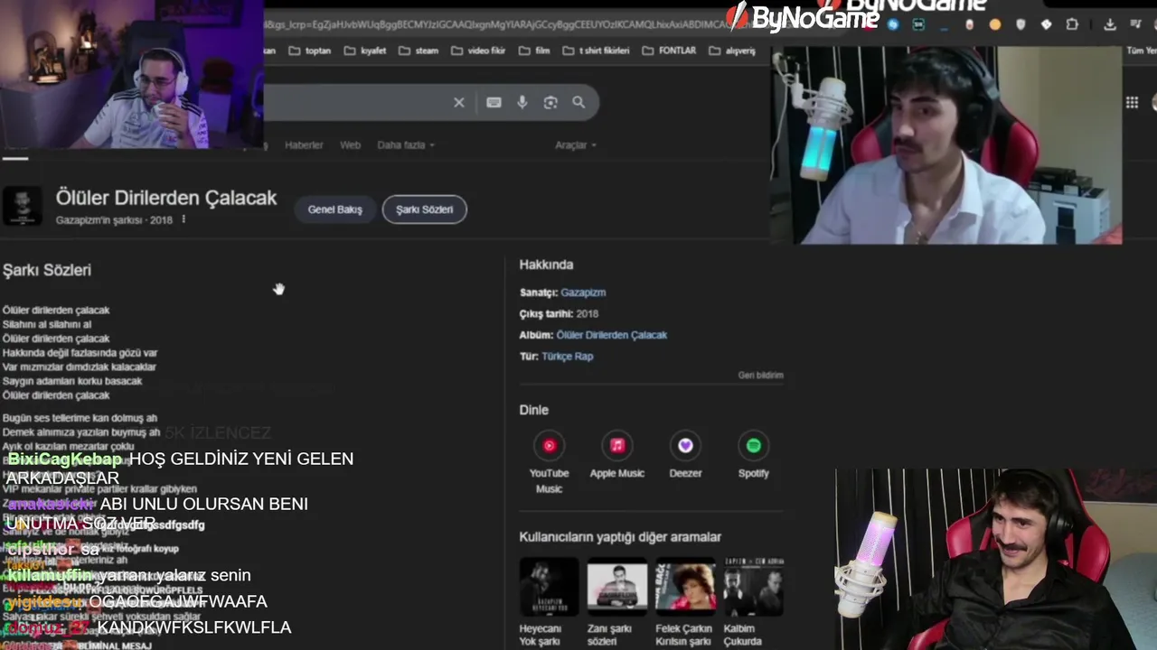This screenshot has width=1157, height=650.
Task: Open the browser extensions puzzle icon
Action: 1072,24
